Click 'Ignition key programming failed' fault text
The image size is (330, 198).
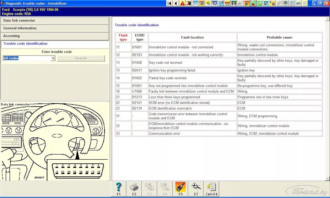click(172, 70)
